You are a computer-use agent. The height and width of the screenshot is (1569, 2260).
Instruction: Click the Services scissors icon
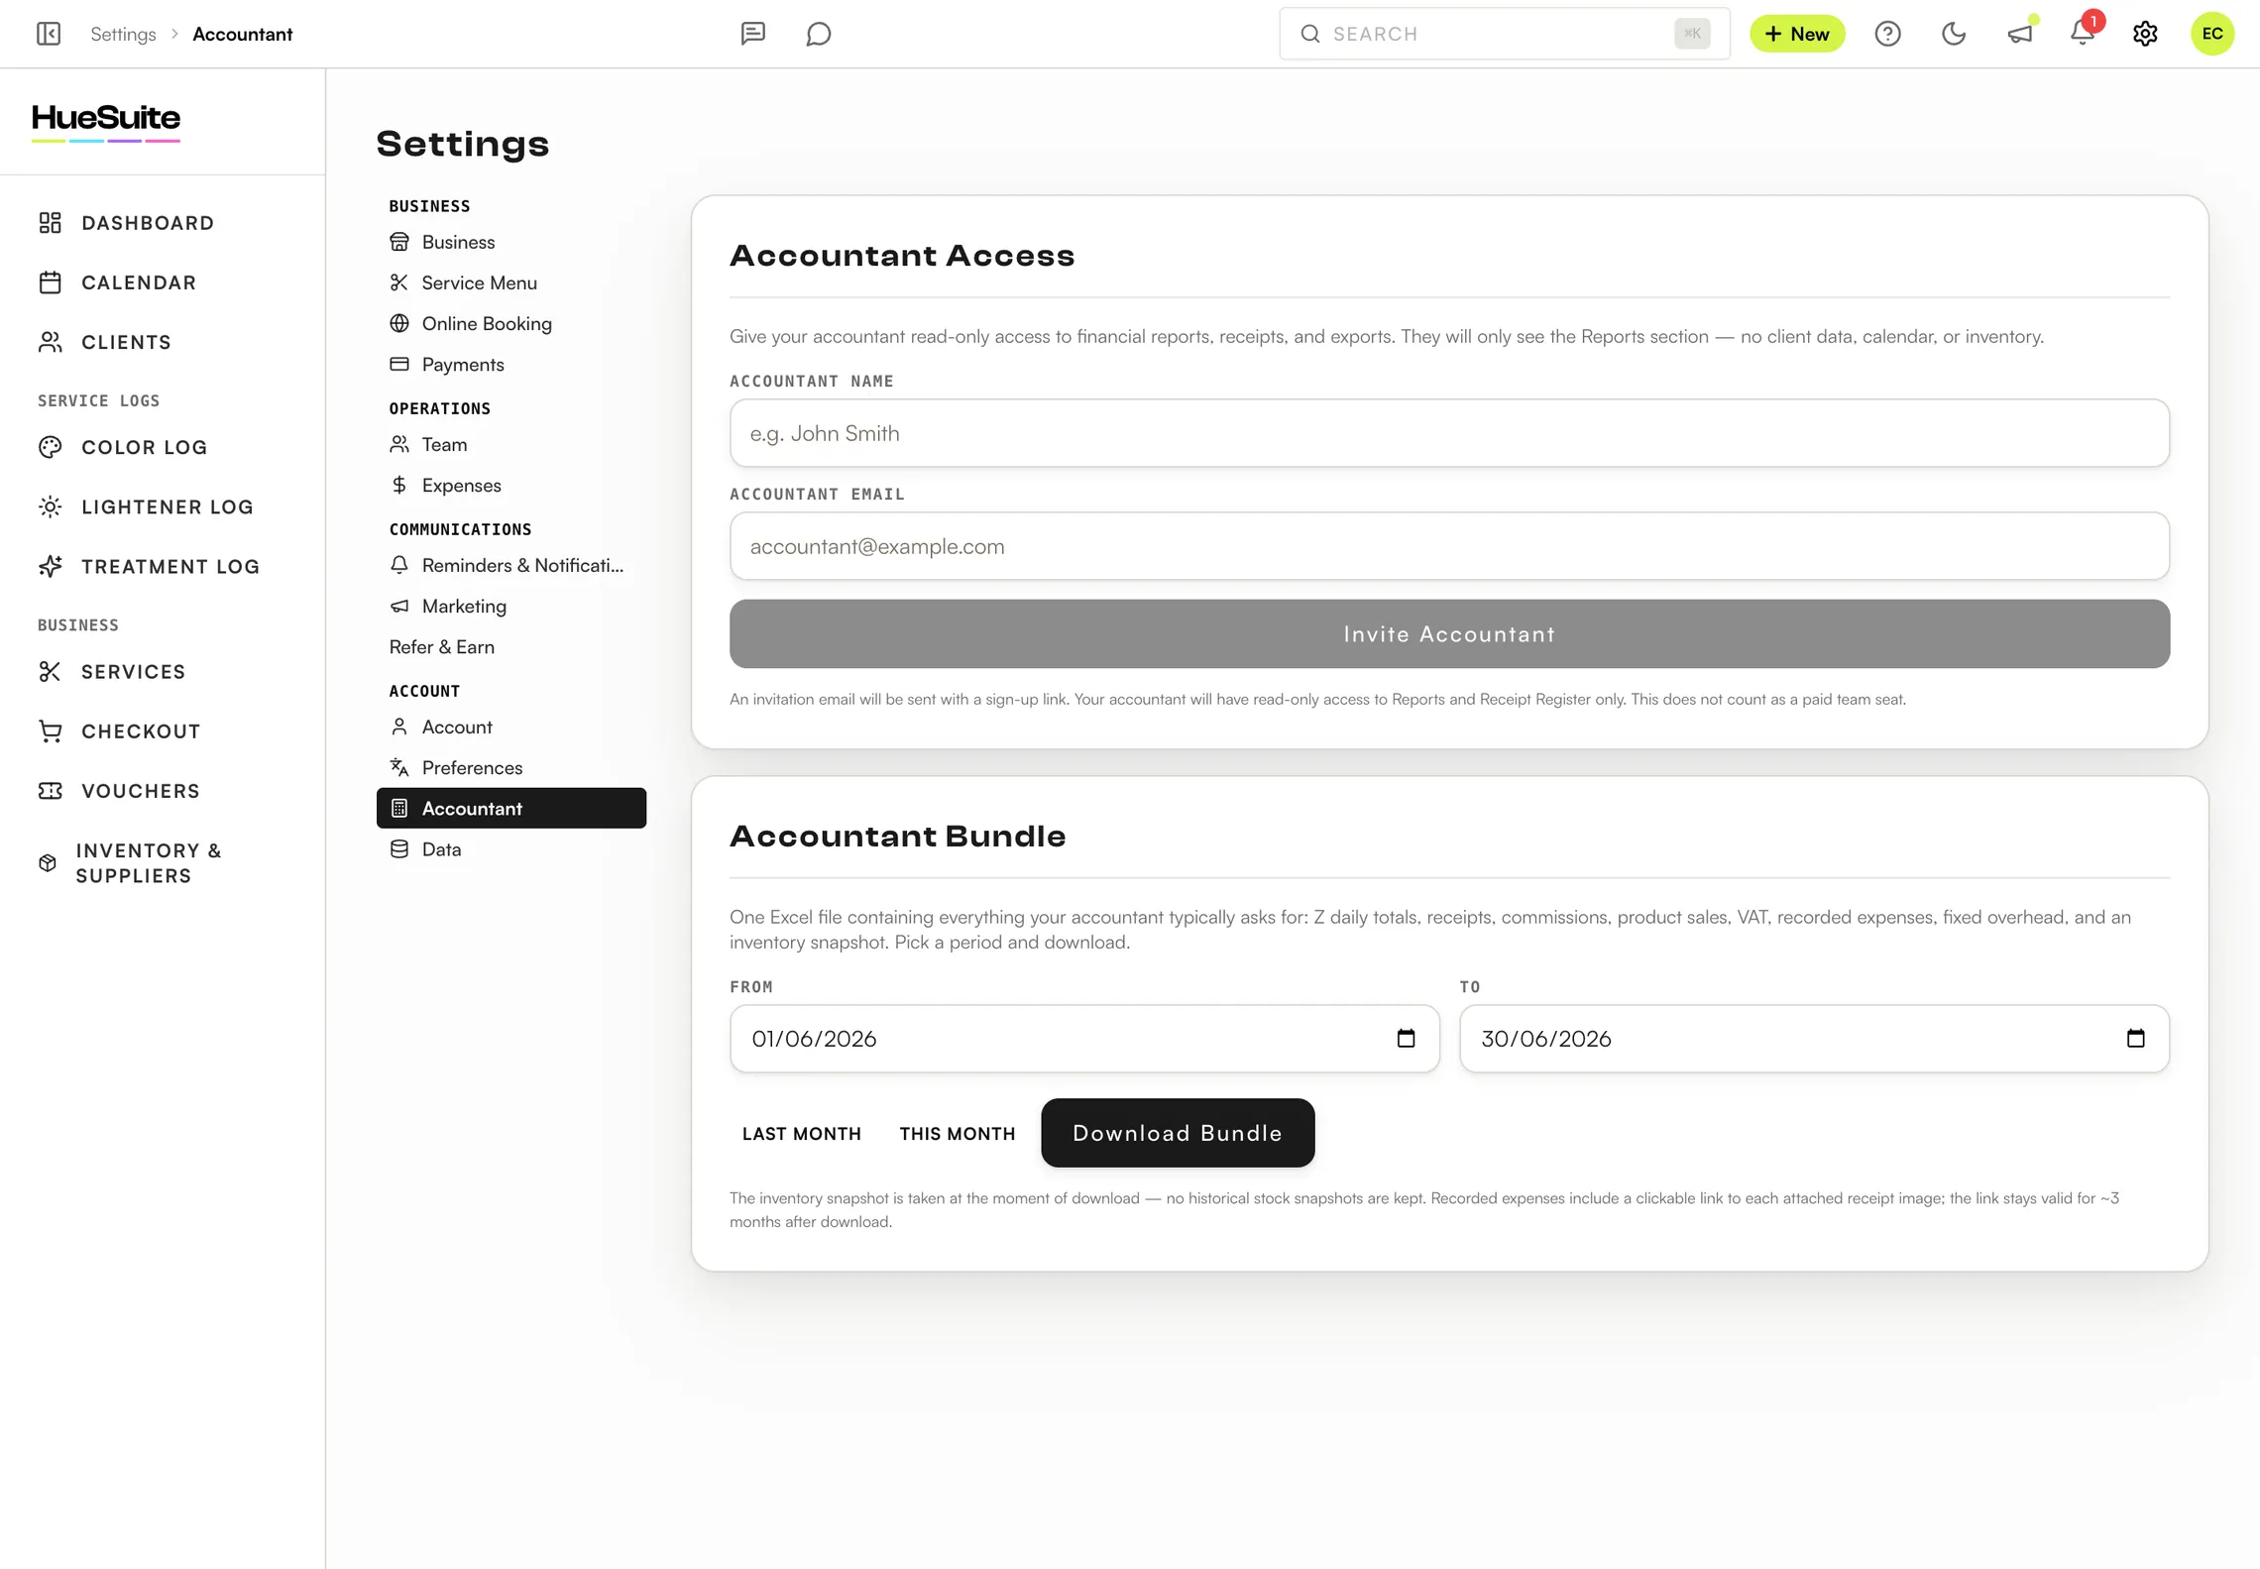50,671
